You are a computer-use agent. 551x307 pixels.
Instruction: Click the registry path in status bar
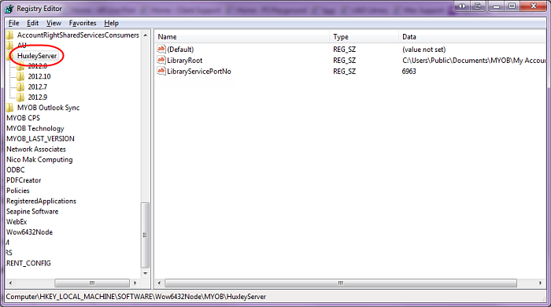point(136,297)
